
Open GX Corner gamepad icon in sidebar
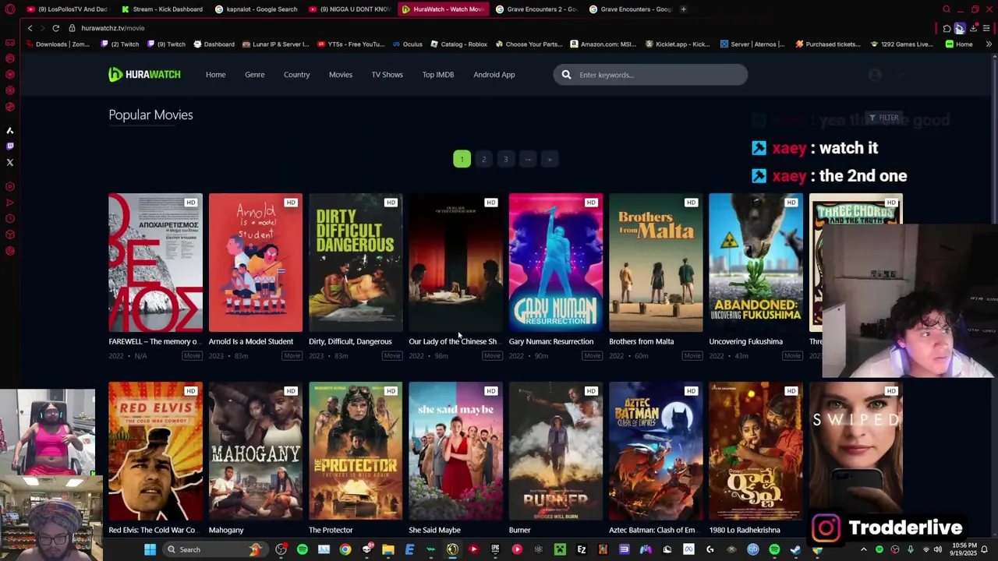(x=10, y=43)
